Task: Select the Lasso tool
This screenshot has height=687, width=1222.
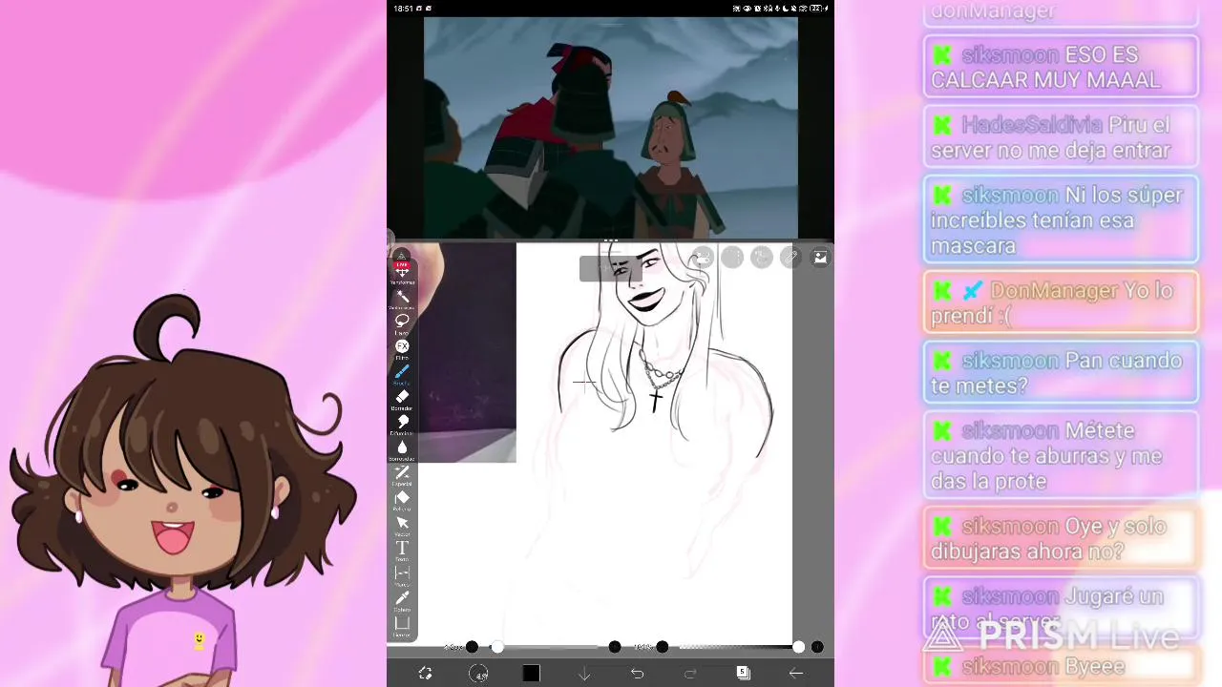Action: (402, 323)
